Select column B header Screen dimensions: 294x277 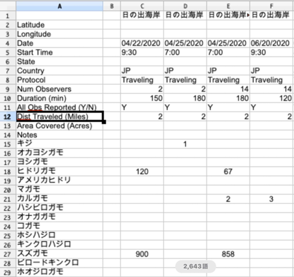pos(112,6)
